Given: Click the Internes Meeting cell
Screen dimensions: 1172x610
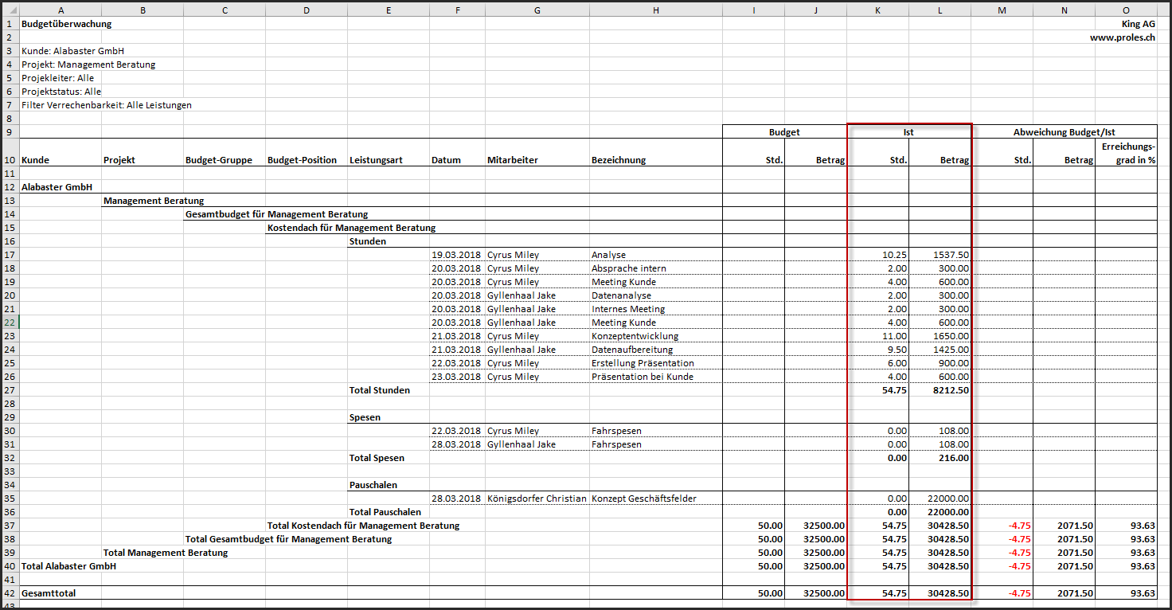Looking at the screenshot, I should pyautogui.click(x=628, y=309).
